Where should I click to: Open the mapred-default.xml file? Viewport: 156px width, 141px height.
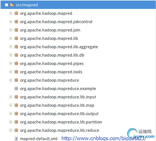point(39,138)
